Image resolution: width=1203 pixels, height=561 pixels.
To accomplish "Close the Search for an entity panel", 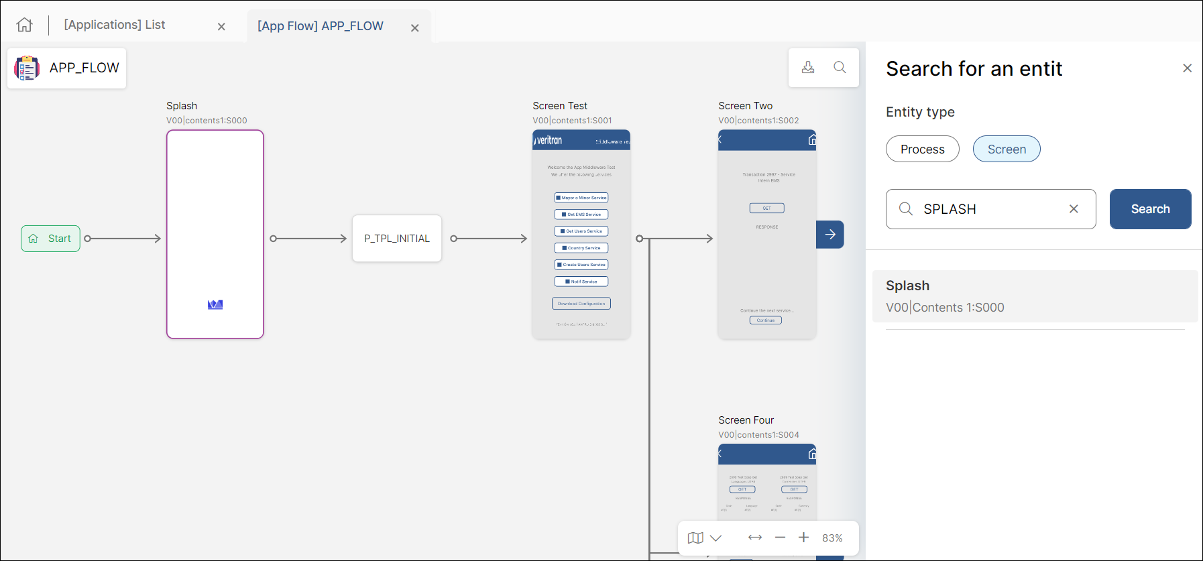I will pyautogui.click(x=1187, y=68).
